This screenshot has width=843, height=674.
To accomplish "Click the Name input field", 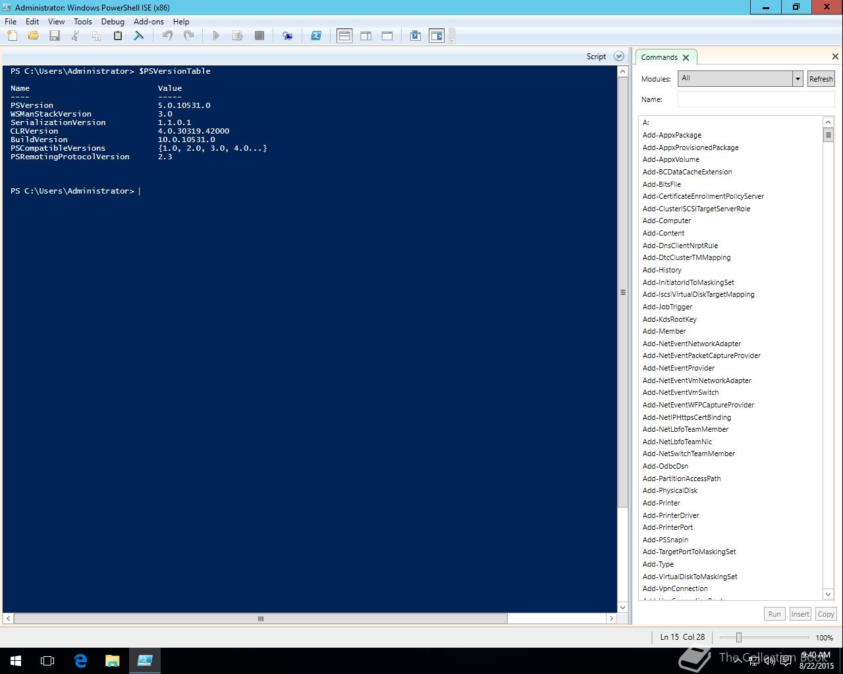I will click(756, 99).
